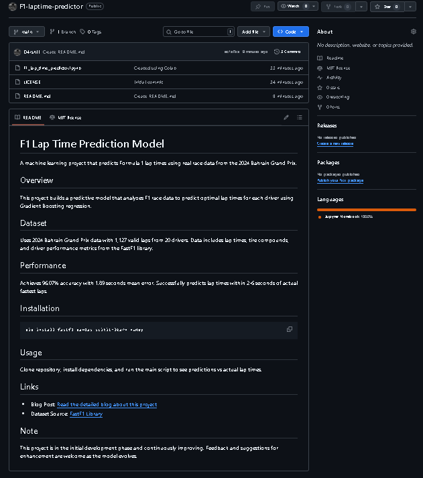Click the file icon beside LICENSE
This screenshot has width=423, height=478.
point(17,82)
